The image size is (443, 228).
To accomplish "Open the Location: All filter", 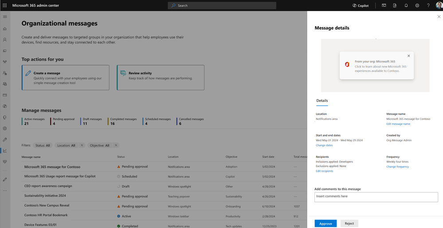I will point(66,145).
